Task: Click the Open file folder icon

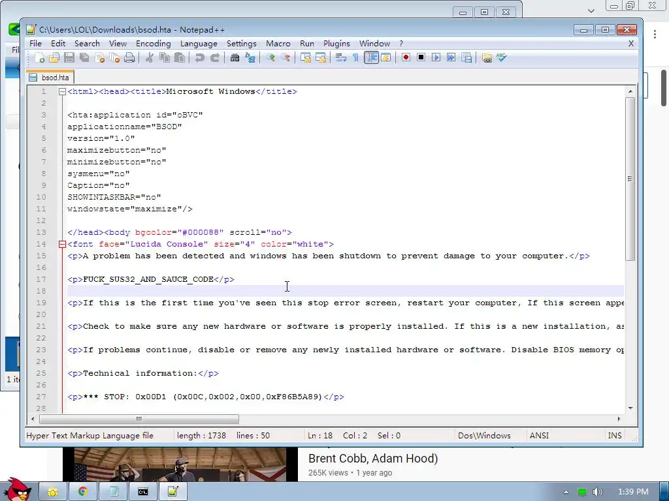Action: pos(54,57)
